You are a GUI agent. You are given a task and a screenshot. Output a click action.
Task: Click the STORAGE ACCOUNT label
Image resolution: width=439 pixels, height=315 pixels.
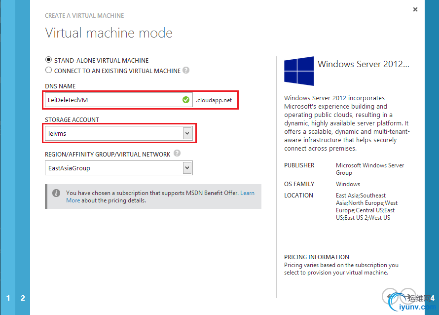click(72, 119)
